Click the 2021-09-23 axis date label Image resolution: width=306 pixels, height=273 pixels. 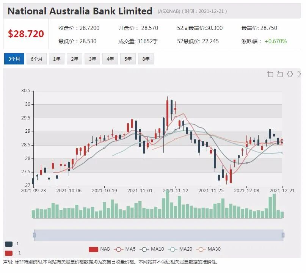33,191
